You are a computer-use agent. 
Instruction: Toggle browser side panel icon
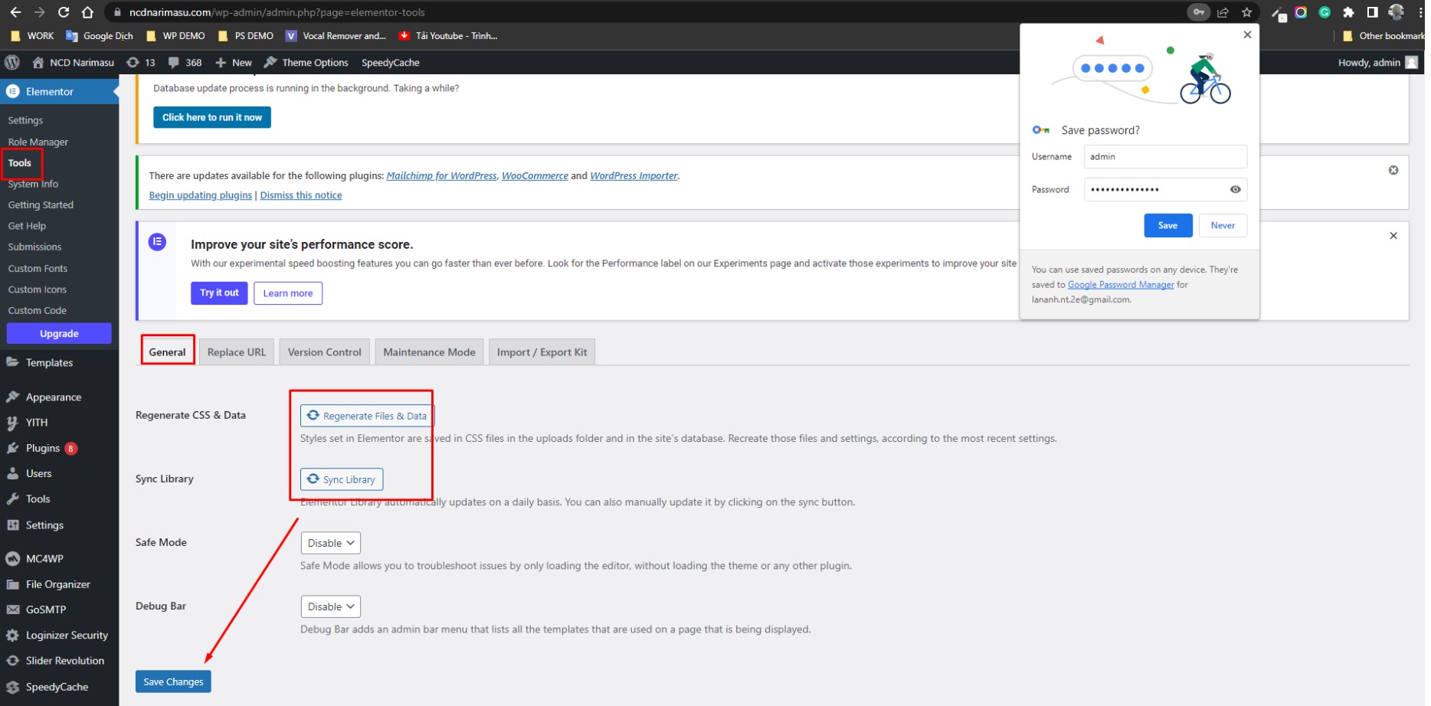point(1372,12)
